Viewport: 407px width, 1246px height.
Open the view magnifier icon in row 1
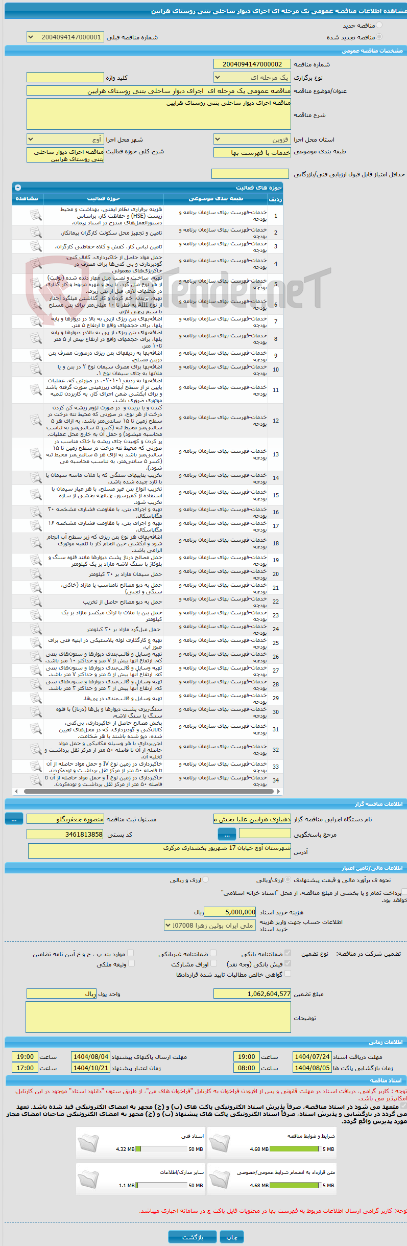(x=35, y=216)
